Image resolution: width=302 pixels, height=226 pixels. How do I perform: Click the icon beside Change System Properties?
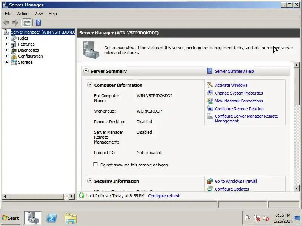210,93
